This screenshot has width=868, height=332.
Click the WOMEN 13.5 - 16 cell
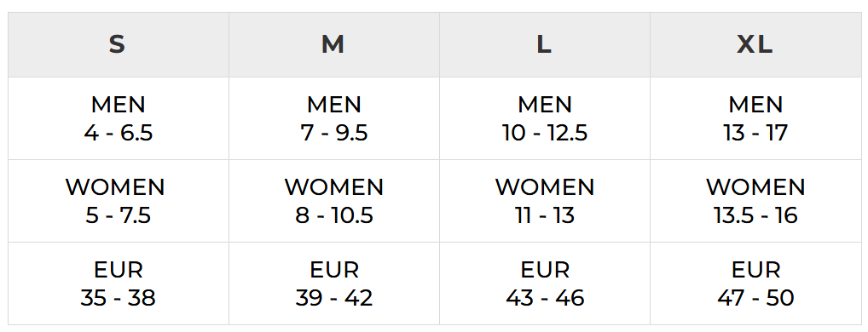[755, 201]
